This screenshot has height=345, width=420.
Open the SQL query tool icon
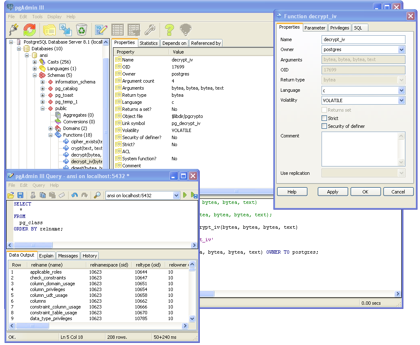click(101, 30)
